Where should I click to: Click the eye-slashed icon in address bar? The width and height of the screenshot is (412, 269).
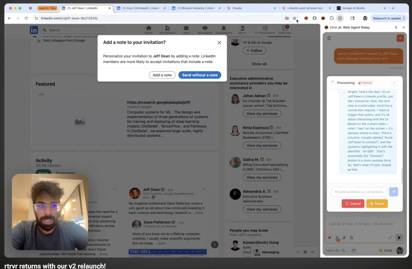[x=287, y=18]
